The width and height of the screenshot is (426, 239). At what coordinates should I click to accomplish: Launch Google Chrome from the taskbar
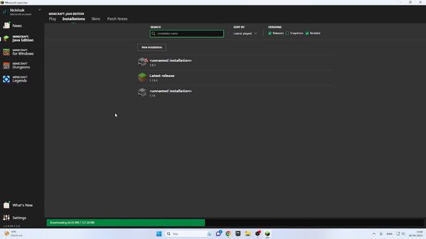pos(228,234)
